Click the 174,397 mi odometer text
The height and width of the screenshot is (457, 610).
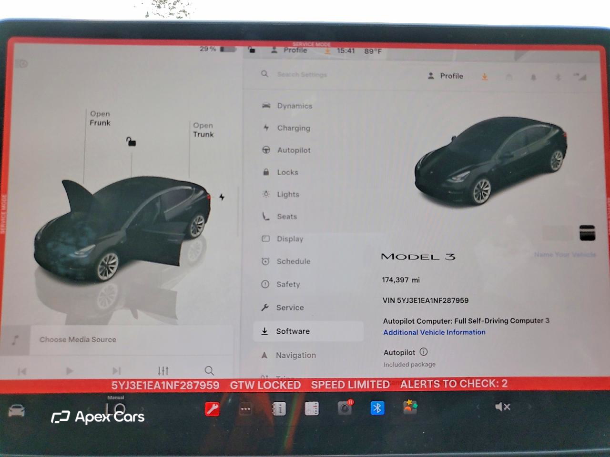point(401,280)
